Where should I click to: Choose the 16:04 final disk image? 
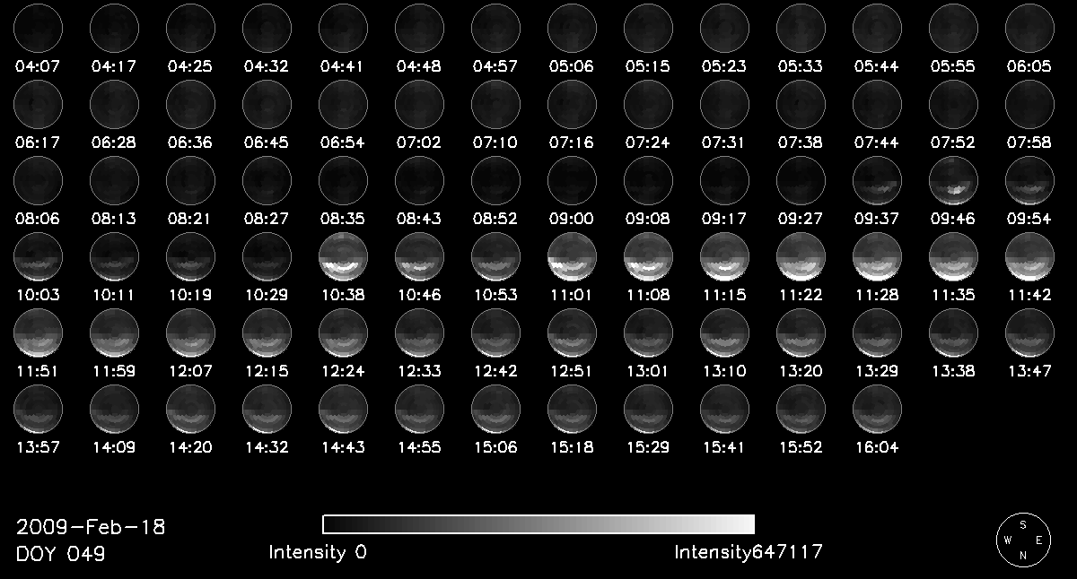tap(877, 410)
